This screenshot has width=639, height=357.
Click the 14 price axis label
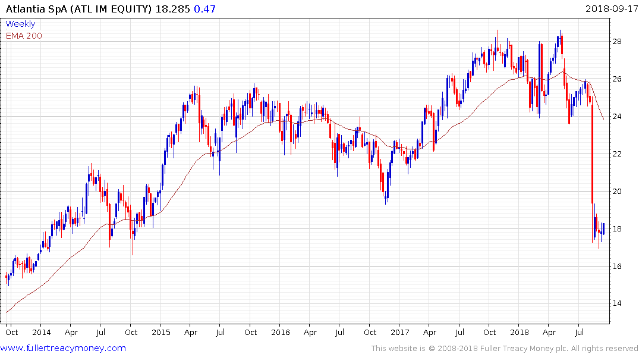[x=617, y=303]
